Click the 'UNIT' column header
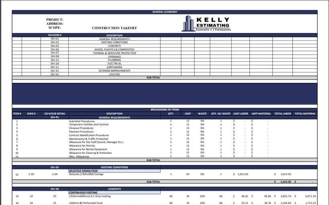The width and height of the screenshot is (329, 205). click(188, 114)
